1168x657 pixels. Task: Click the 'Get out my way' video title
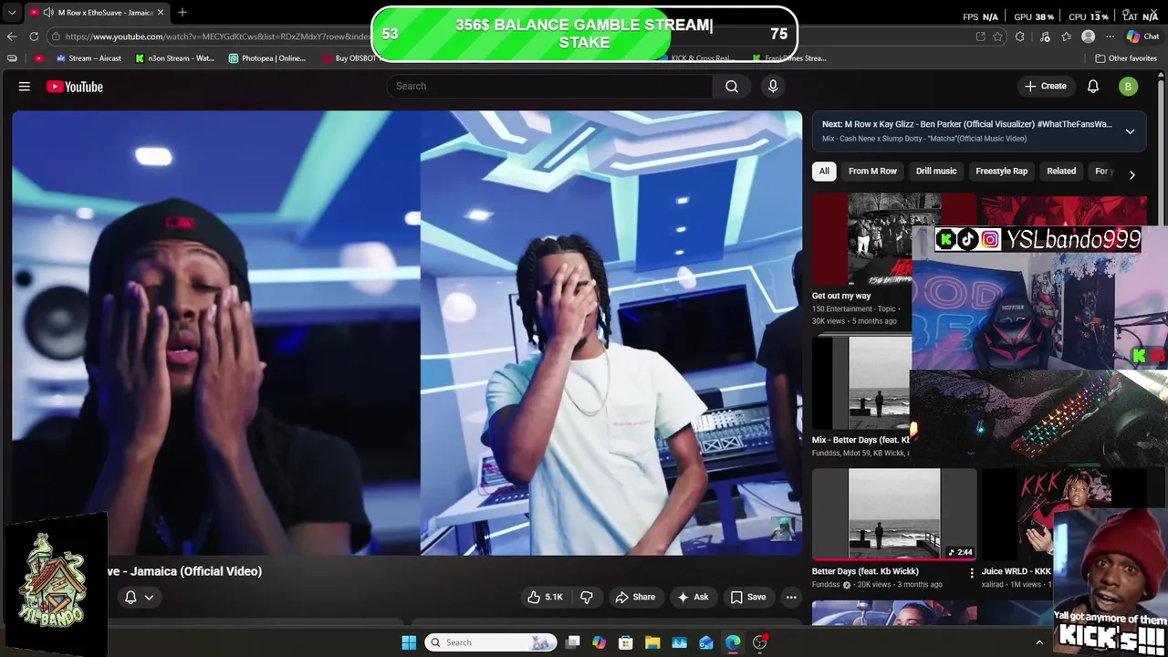point(841,296)
